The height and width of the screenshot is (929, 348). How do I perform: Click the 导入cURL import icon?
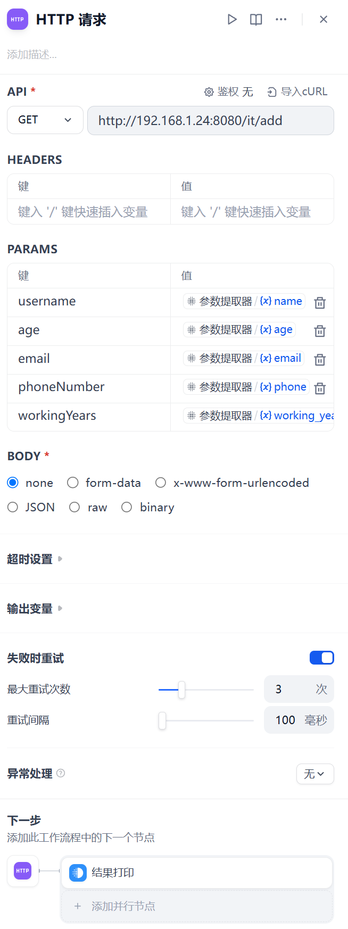tap(272, 92)
